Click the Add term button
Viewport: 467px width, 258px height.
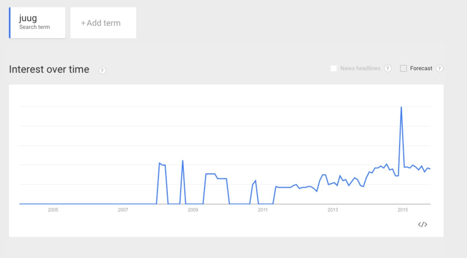coord(103,23)
